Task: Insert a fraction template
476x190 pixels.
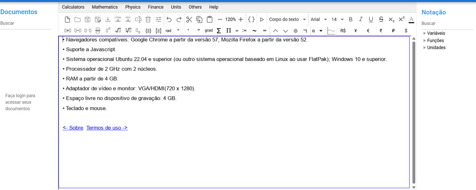Action: point(98,31)
